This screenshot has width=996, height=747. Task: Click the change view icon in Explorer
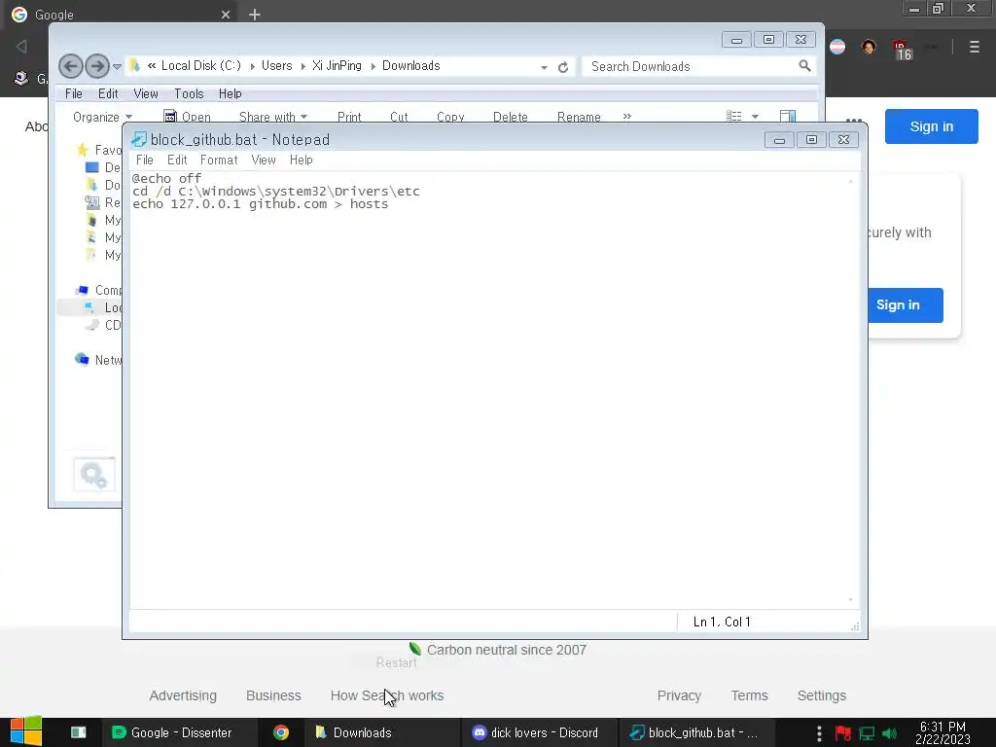[x=734, y=117]
